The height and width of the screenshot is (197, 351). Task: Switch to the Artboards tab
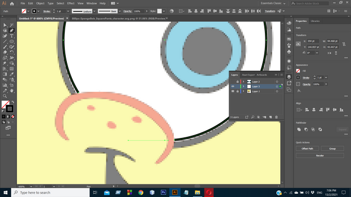point(262,75)
